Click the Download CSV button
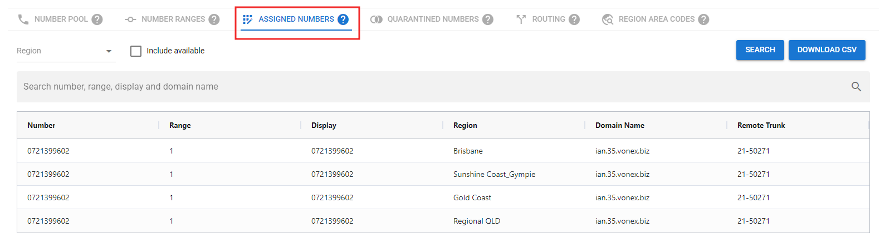The width and height of the screenshot is (880, 242). [x=827, y=50]
